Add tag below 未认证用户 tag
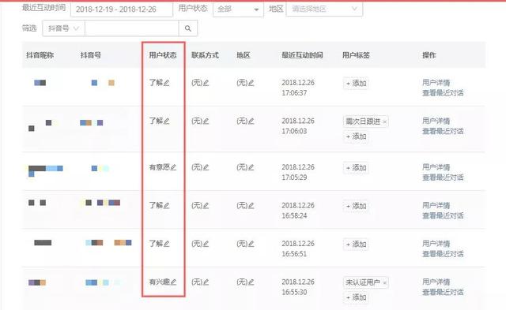 pos(356,297)
